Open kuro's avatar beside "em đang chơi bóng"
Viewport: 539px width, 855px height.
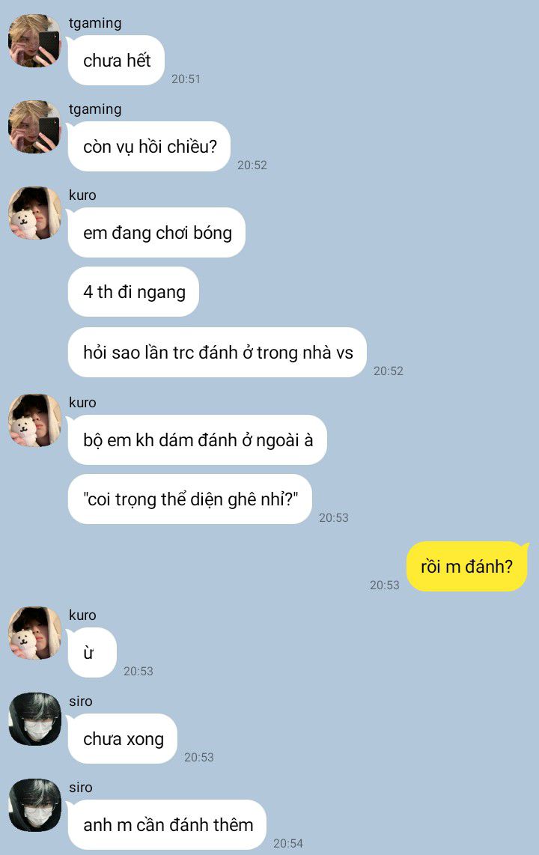point(34,213)
